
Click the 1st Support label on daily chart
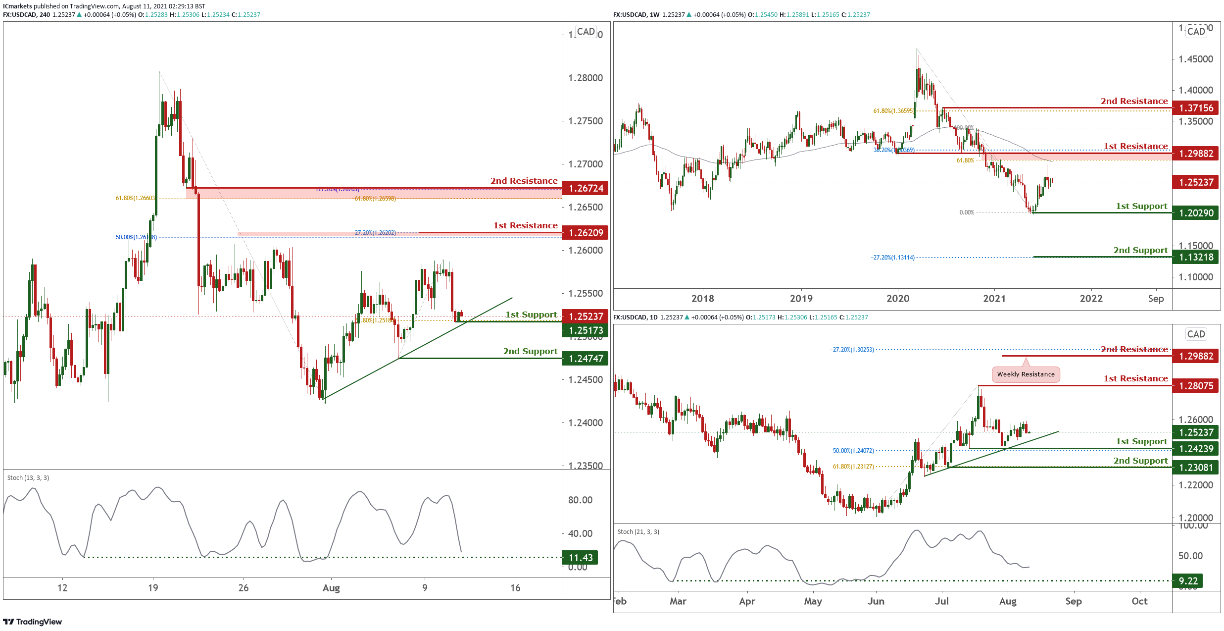tap(1141, 441)
